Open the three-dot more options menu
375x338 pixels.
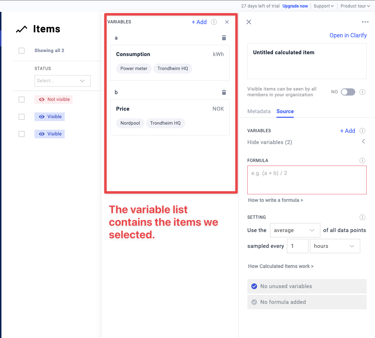coord(365,22)
